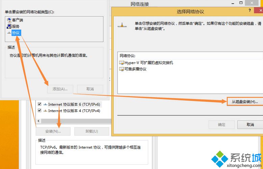This screenshot has height=169, width=263.
Task: Minimize the 网络连接 window
Action: (x=234, y=3)
